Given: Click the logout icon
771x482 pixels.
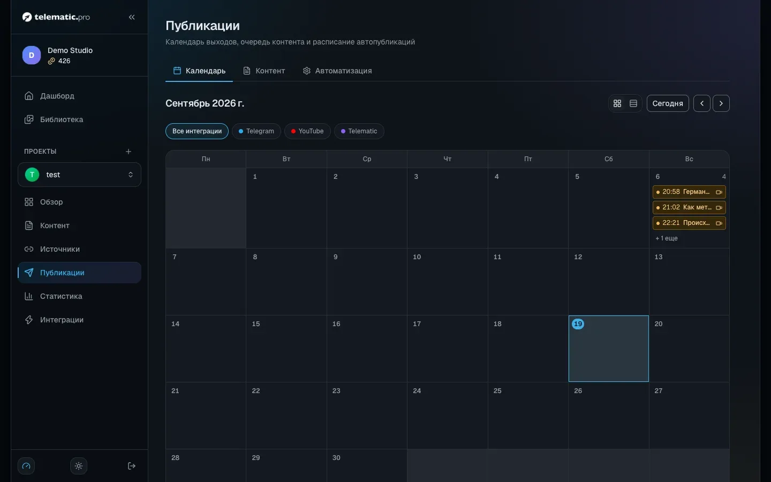Looking at the screenshot, I should click(x=132, y=466).
